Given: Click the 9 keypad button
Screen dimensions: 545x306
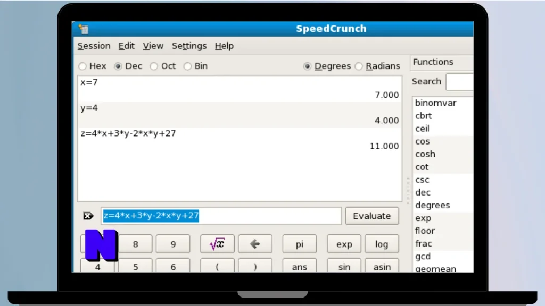Looking at the screenshot, I should (173, 244).
